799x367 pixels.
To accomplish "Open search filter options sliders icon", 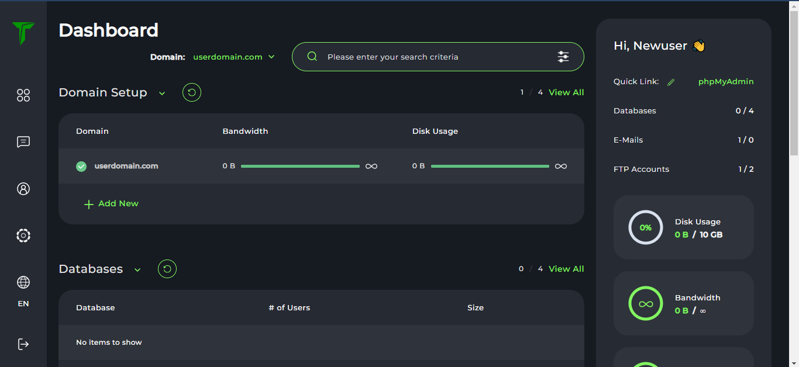I will (563, 57).
